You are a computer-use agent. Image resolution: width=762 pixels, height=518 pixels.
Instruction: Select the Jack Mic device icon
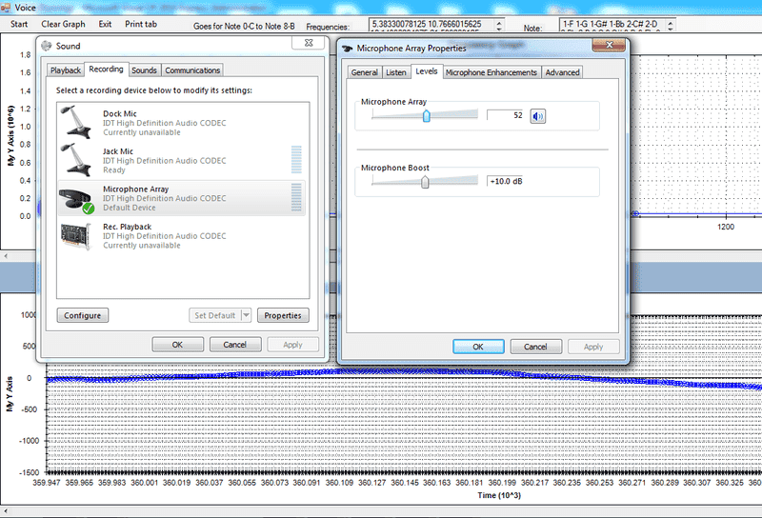point(74,159)
